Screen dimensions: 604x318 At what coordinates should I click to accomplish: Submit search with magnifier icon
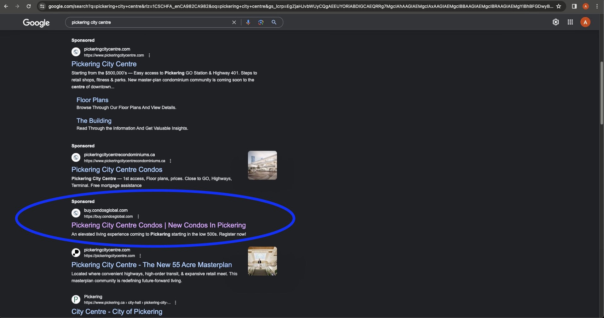(274, 22)
